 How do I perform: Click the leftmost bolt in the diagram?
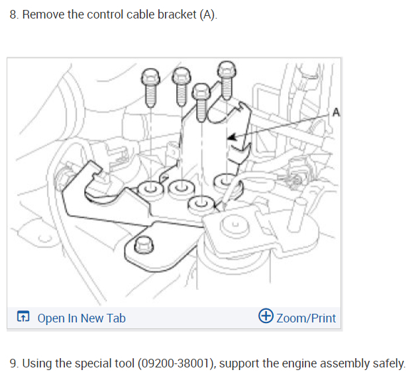[150, 87]
